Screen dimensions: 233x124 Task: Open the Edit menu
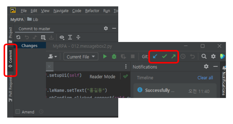34,11
